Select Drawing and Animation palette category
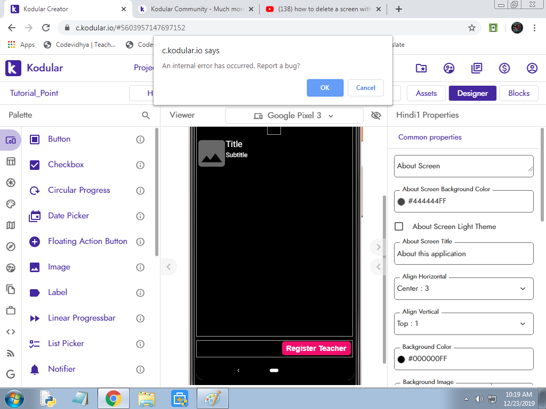The image size is (546, 409). 11,204
